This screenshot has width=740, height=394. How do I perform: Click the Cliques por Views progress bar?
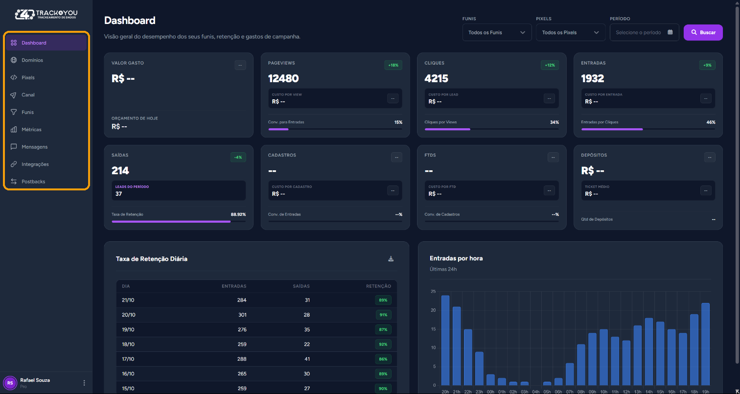click(492, 129)
